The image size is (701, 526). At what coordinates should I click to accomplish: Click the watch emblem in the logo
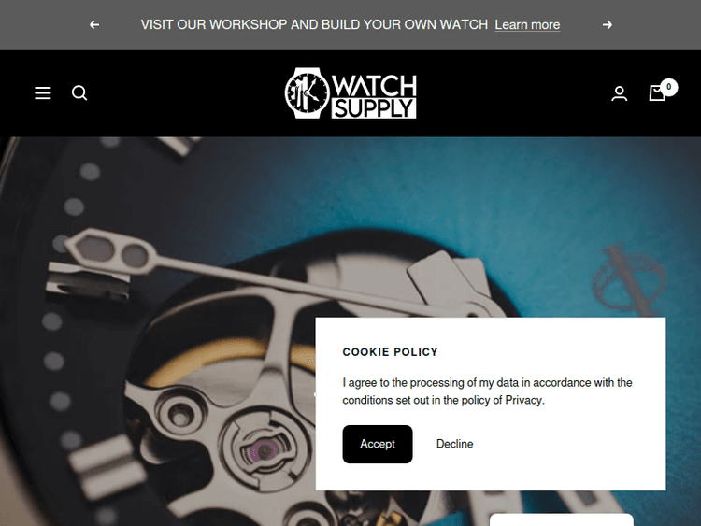[308, 92]
